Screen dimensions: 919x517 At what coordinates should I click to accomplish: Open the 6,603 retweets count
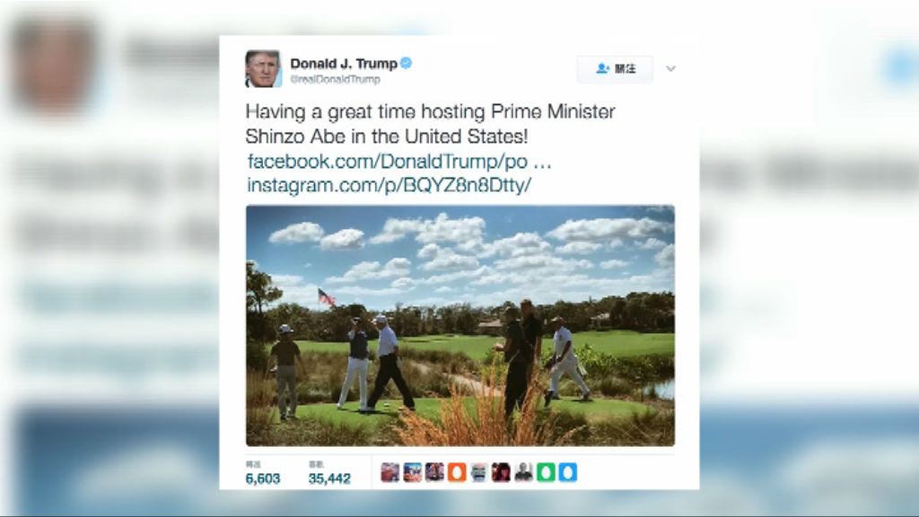tap(263, 474)
